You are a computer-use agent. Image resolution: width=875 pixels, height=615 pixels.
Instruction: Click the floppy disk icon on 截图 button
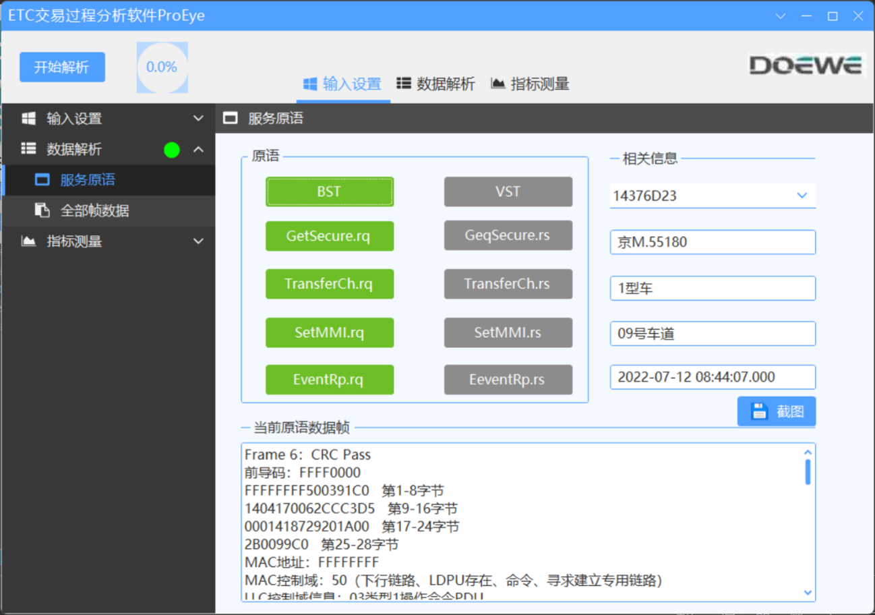pyautogui.click(x=759, y=411)
